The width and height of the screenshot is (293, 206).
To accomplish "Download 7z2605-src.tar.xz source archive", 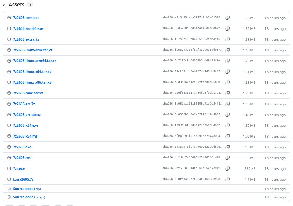I will pos(27,115).
